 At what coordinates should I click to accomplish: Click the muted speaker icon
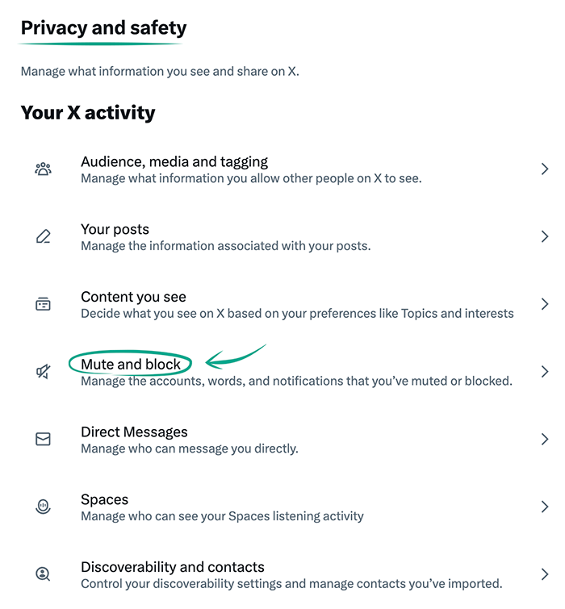[x=43, y=372]
